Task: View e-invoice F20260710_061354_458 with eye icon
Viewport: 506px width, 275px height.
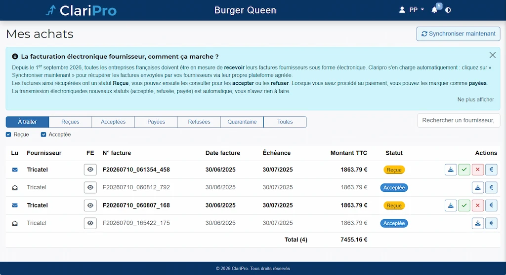Action: click(90, 170)
